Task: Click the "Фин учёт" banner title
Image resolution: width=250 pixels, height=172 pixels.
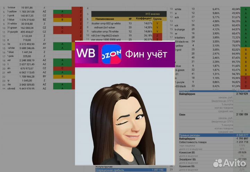Action: tap(146, 54)
